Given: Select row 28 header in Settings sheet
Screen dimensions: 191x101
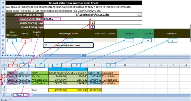Looking at the screenshot, I should [3, 15].
